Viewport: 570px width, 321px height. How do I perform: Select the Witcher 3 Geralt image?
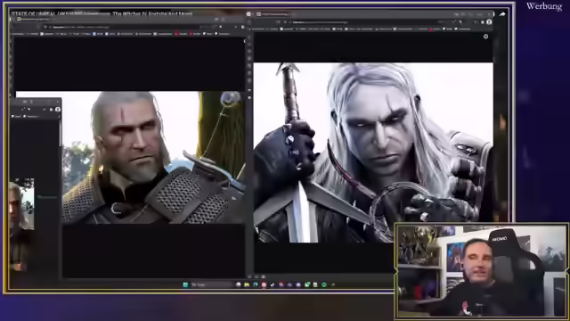point(153,157)
